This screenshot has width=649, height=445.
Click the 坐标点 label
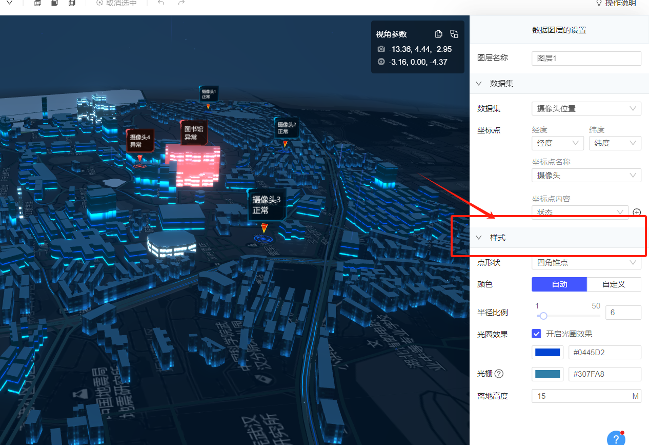(489, 130)
